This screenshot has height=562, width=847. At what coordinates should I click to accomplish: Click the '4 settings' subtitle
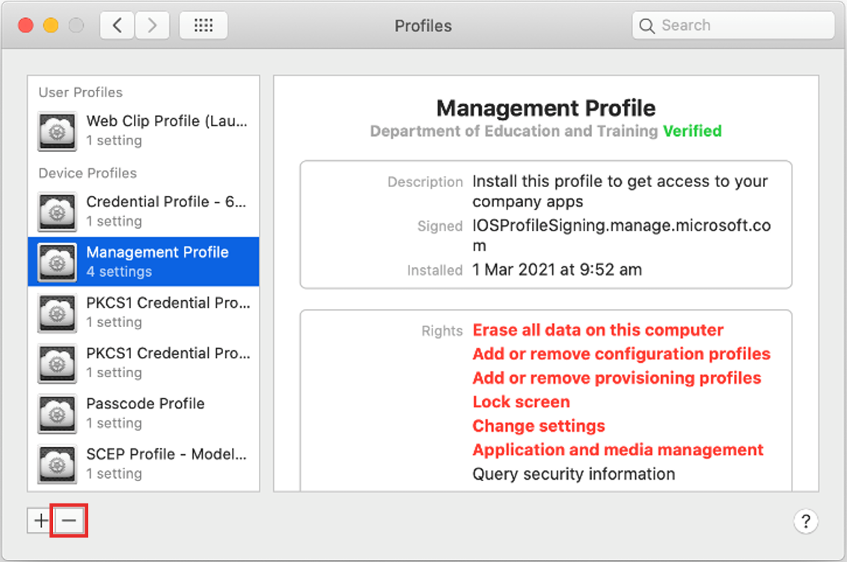[x=119, y=272]
